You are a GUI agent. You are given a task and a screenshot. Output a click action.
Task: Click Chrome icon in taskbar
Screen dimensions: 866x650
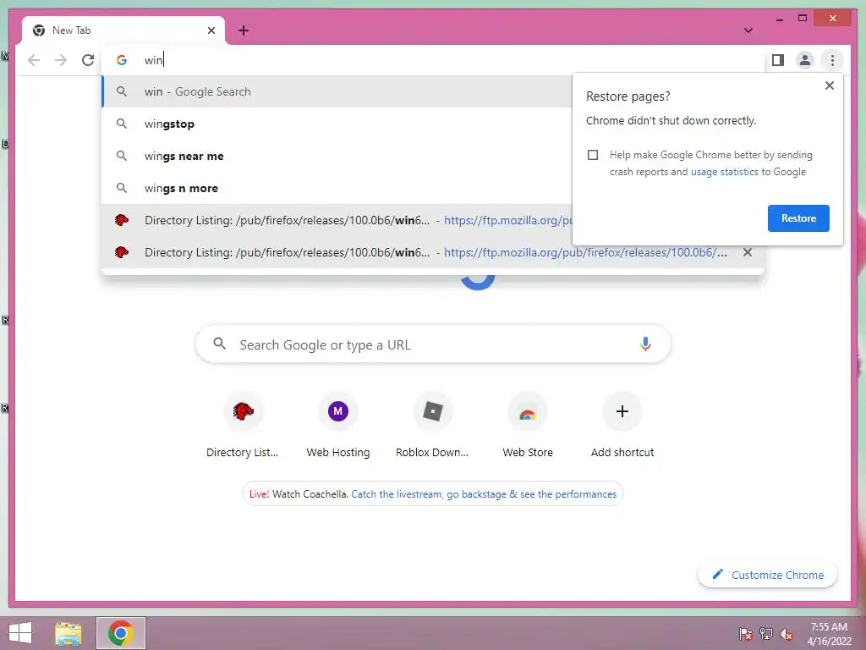121,633
